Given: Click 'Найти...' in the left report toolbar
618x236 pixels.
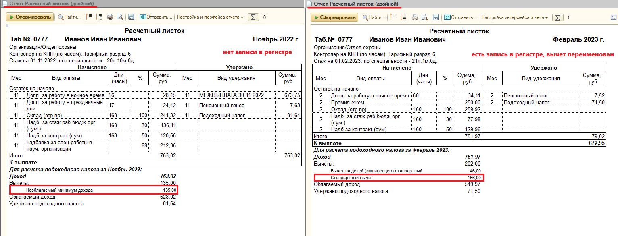Looking at the screenshot, I should click(x=69, y=17).
